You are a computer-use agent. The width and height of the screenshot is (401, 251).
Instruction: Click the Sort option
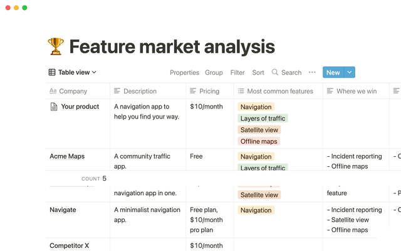[258, 73]
